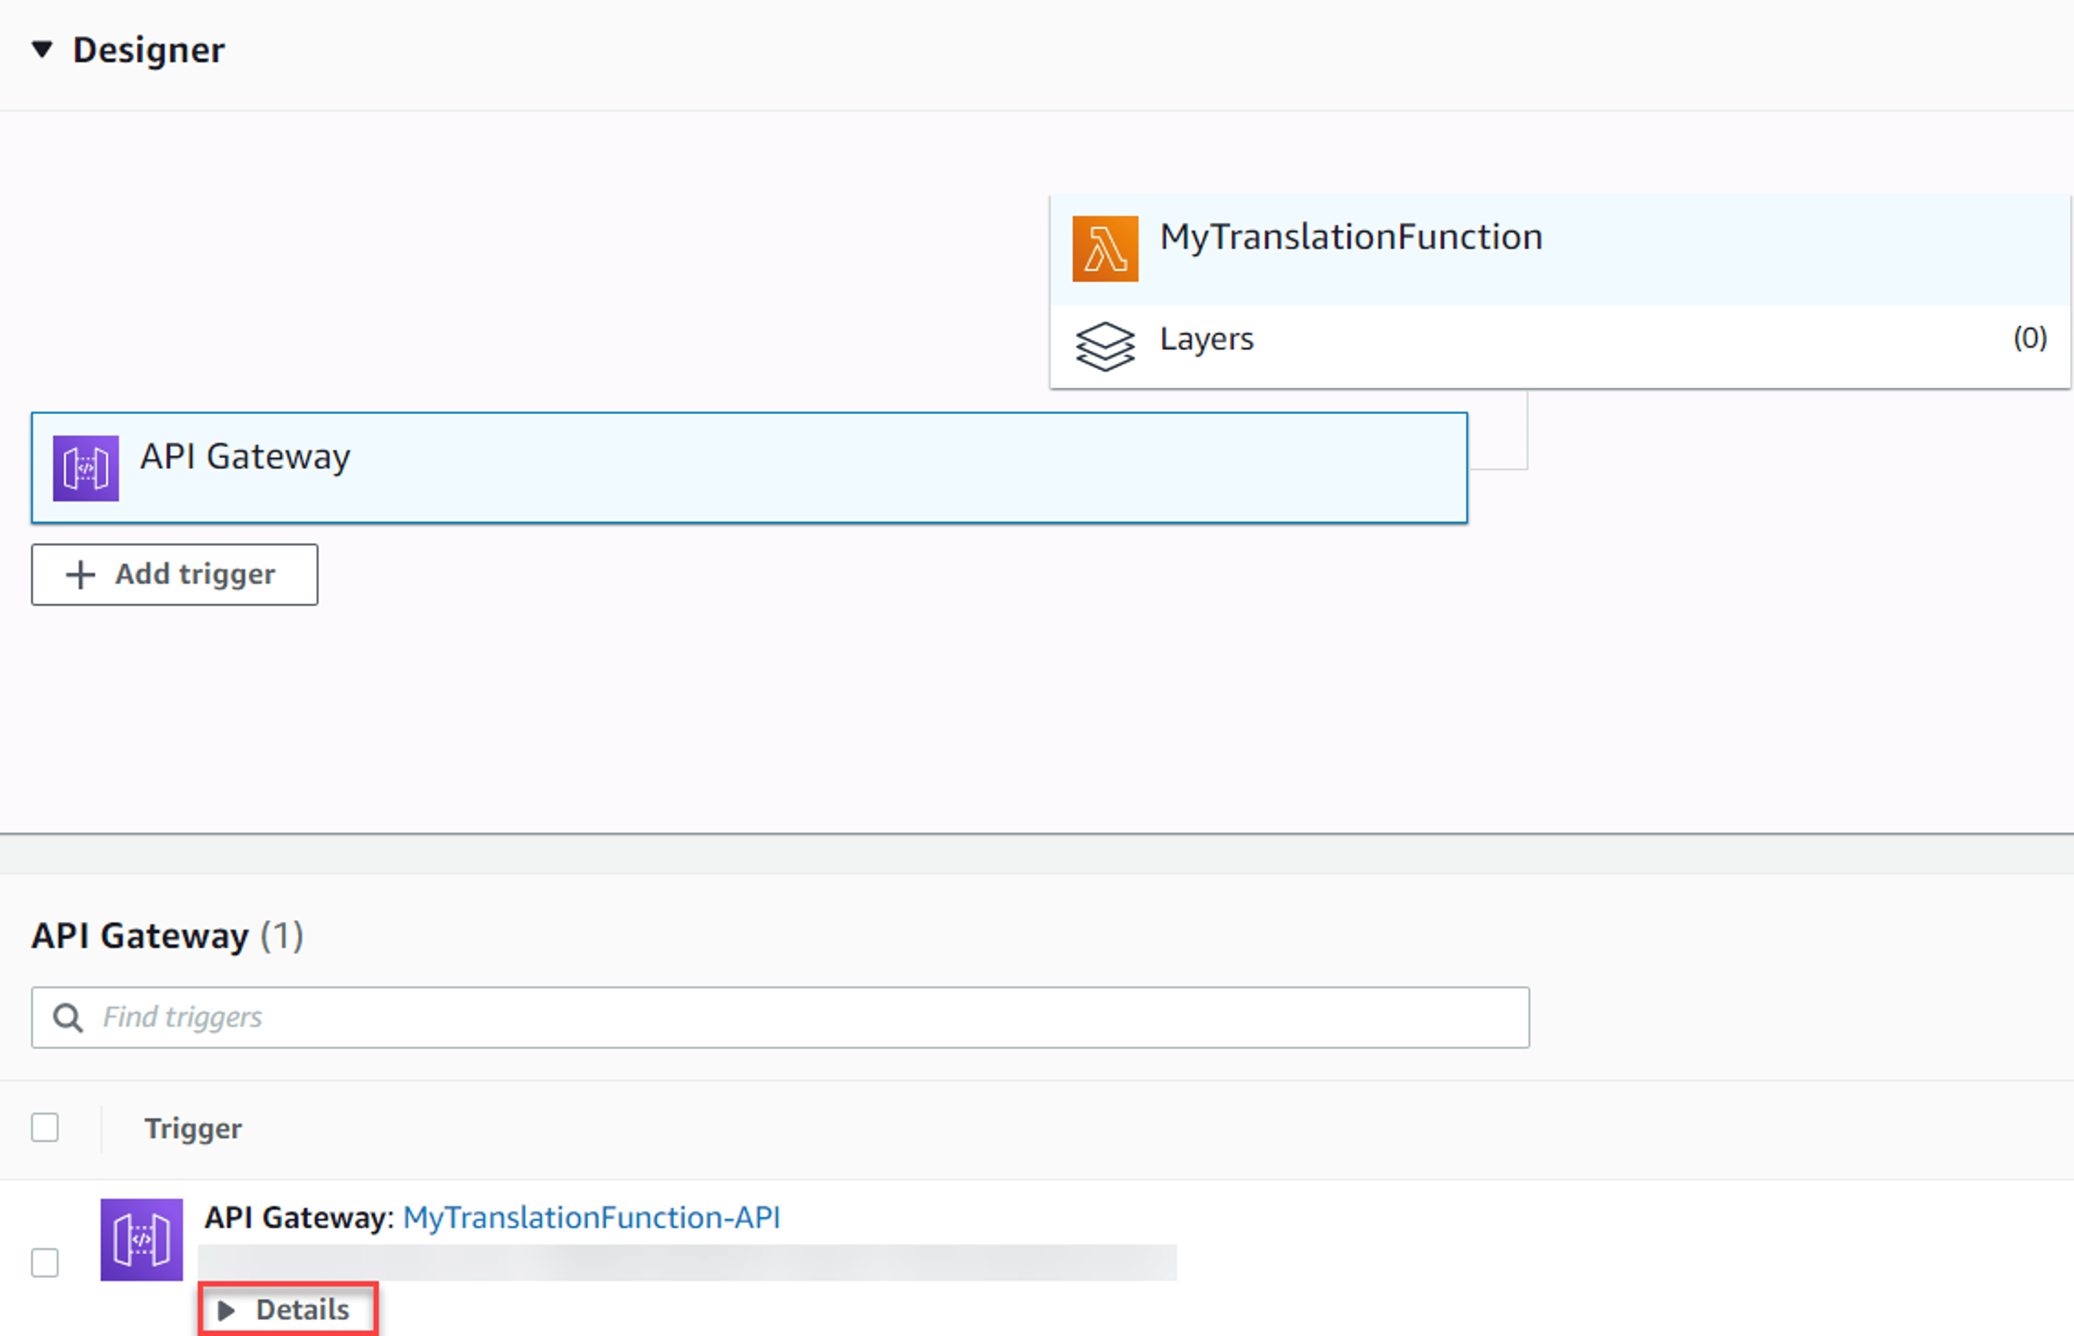Click the Layers count (0)
Image resolution: width=2074 pixels, height=1336 pixels.
point(2030,338)
